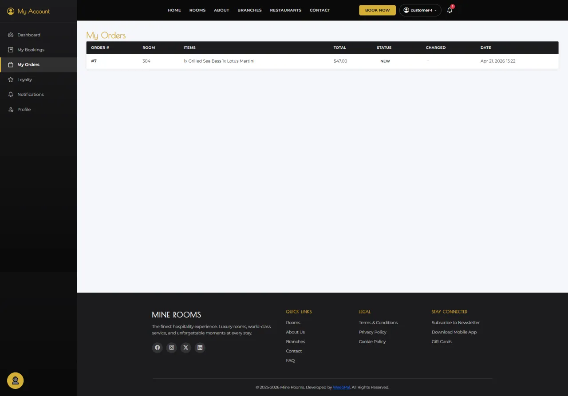Click Gift Cards footer link
Viewport: 568px width, 396px height.
pos(442,342)
